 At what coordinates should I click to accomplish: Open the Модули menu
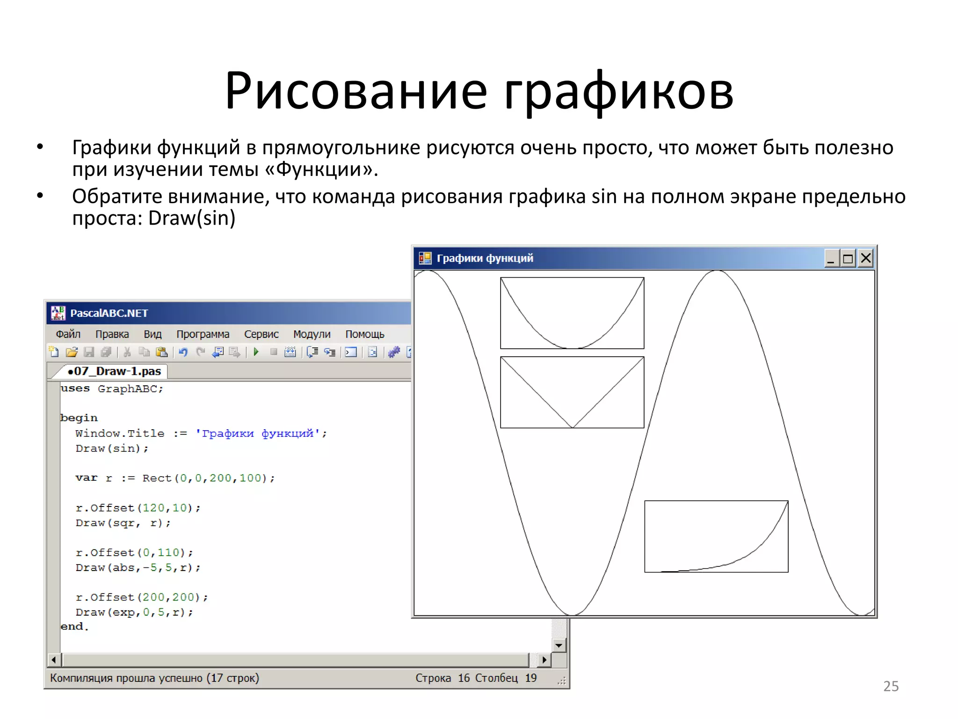[312, 334]
